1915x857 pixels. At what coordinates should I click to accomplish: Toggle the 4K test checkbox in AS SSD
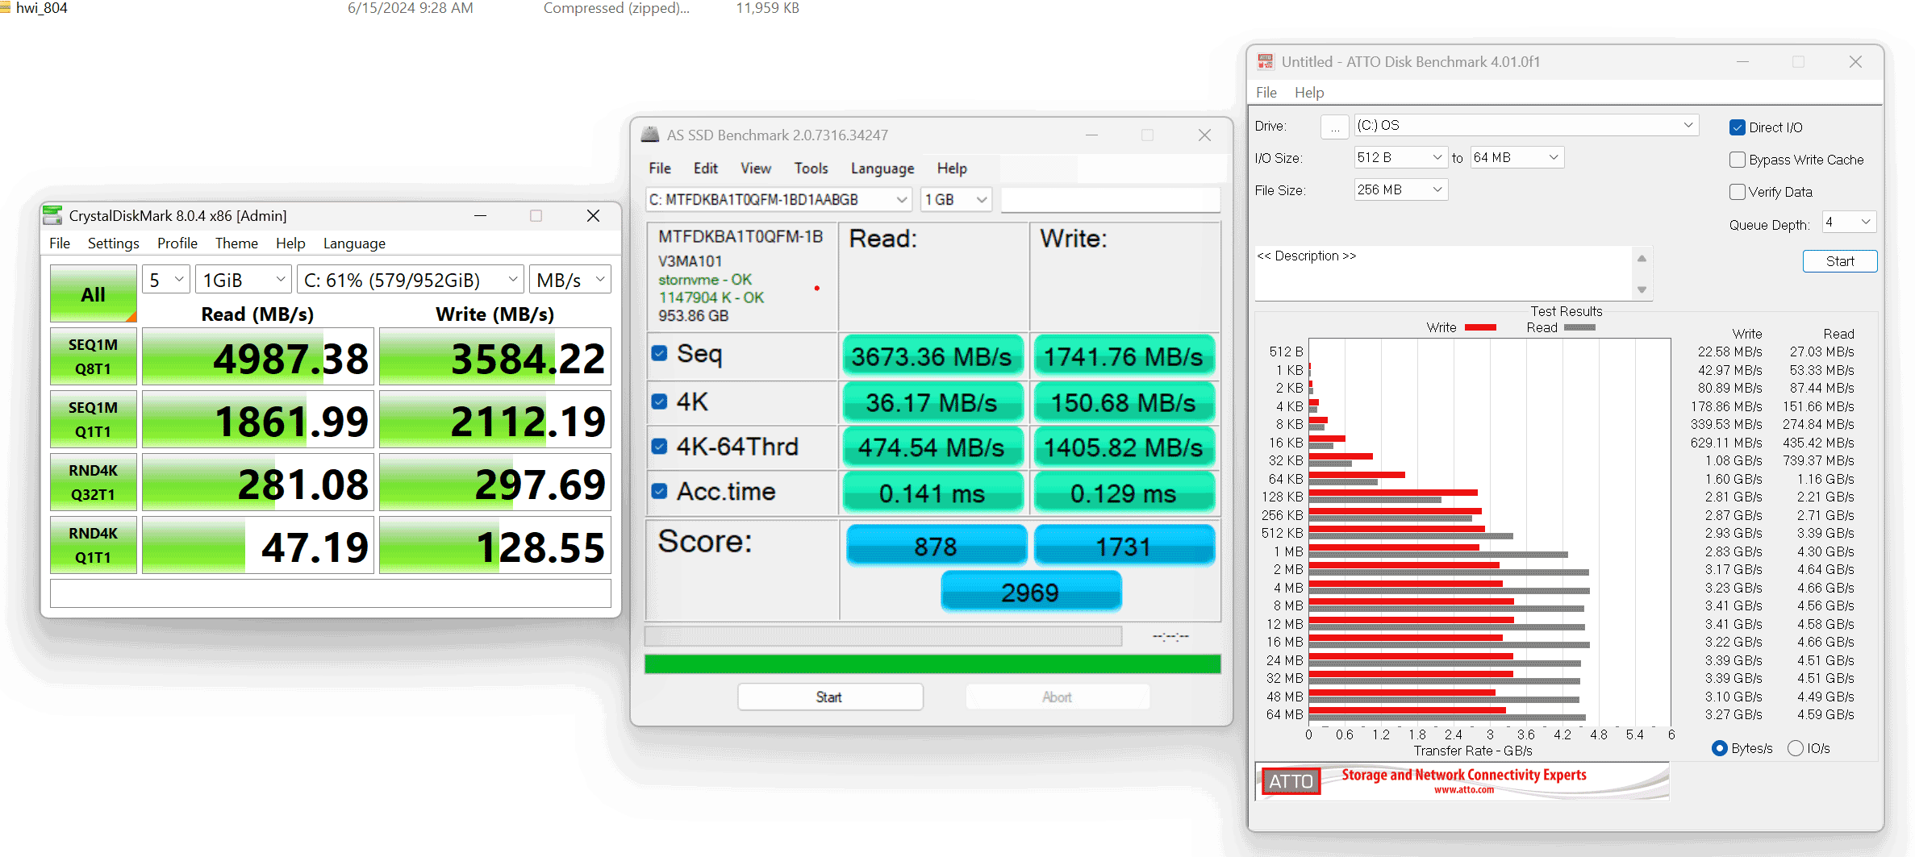(x=660, y=401)
